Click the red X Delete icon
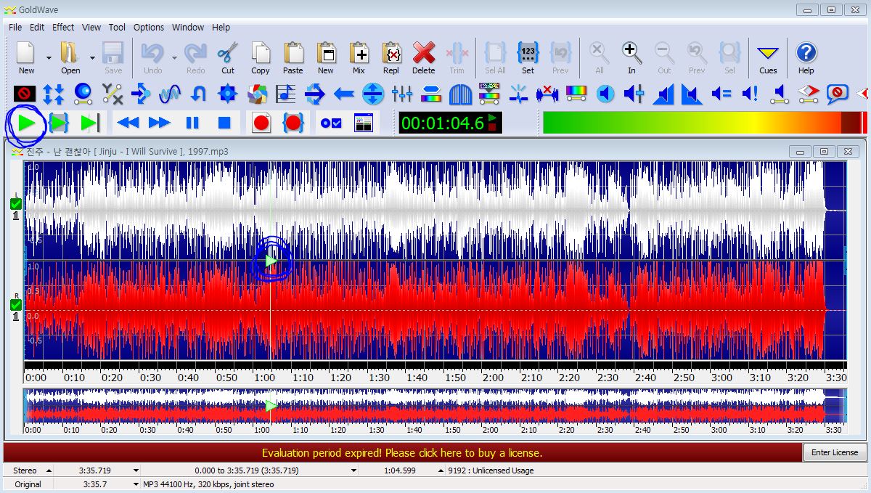The width and height of the screenshot is (871, 493). click(424, 58)
